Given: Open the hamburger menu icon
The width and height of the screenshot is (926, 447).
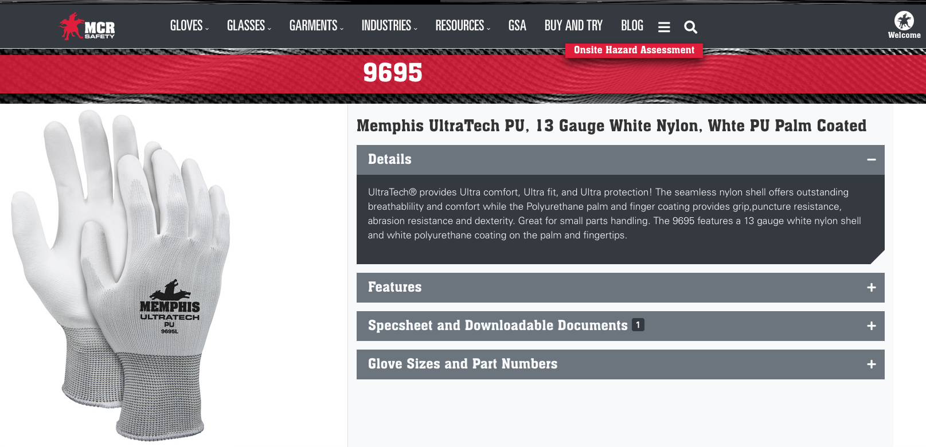Looking at the screenshot, I should [x=664, y=27].
